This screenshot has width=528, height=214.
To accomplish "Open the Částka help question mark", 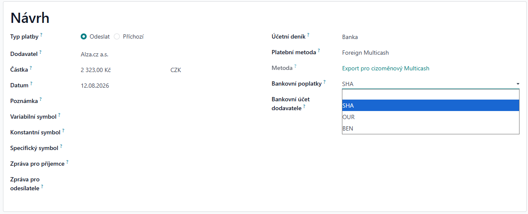I will 31,68.
